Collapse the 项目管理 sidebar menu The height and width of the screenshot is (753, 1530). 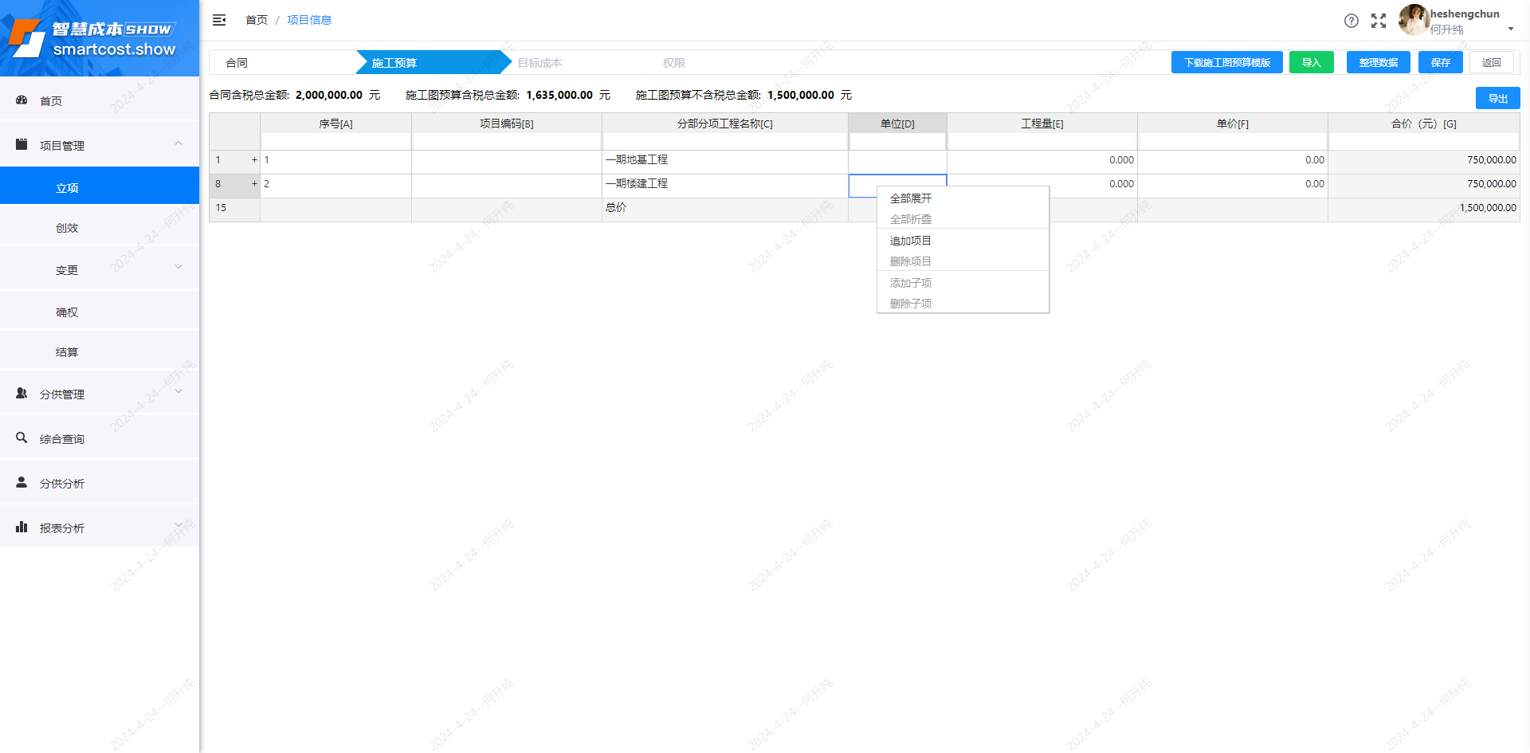(x=178, y=144)
